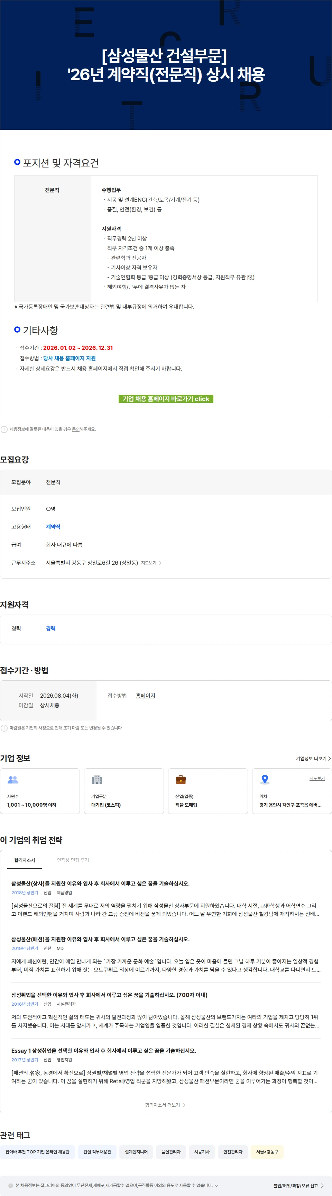332x1196 pixels.
Task: Open 지도보기 link next to 근무지주소
Action: (148, 563)
